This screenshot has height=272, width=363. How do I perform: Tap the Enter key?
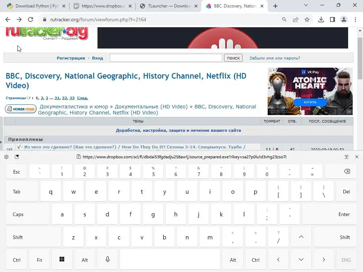point(329,214)
